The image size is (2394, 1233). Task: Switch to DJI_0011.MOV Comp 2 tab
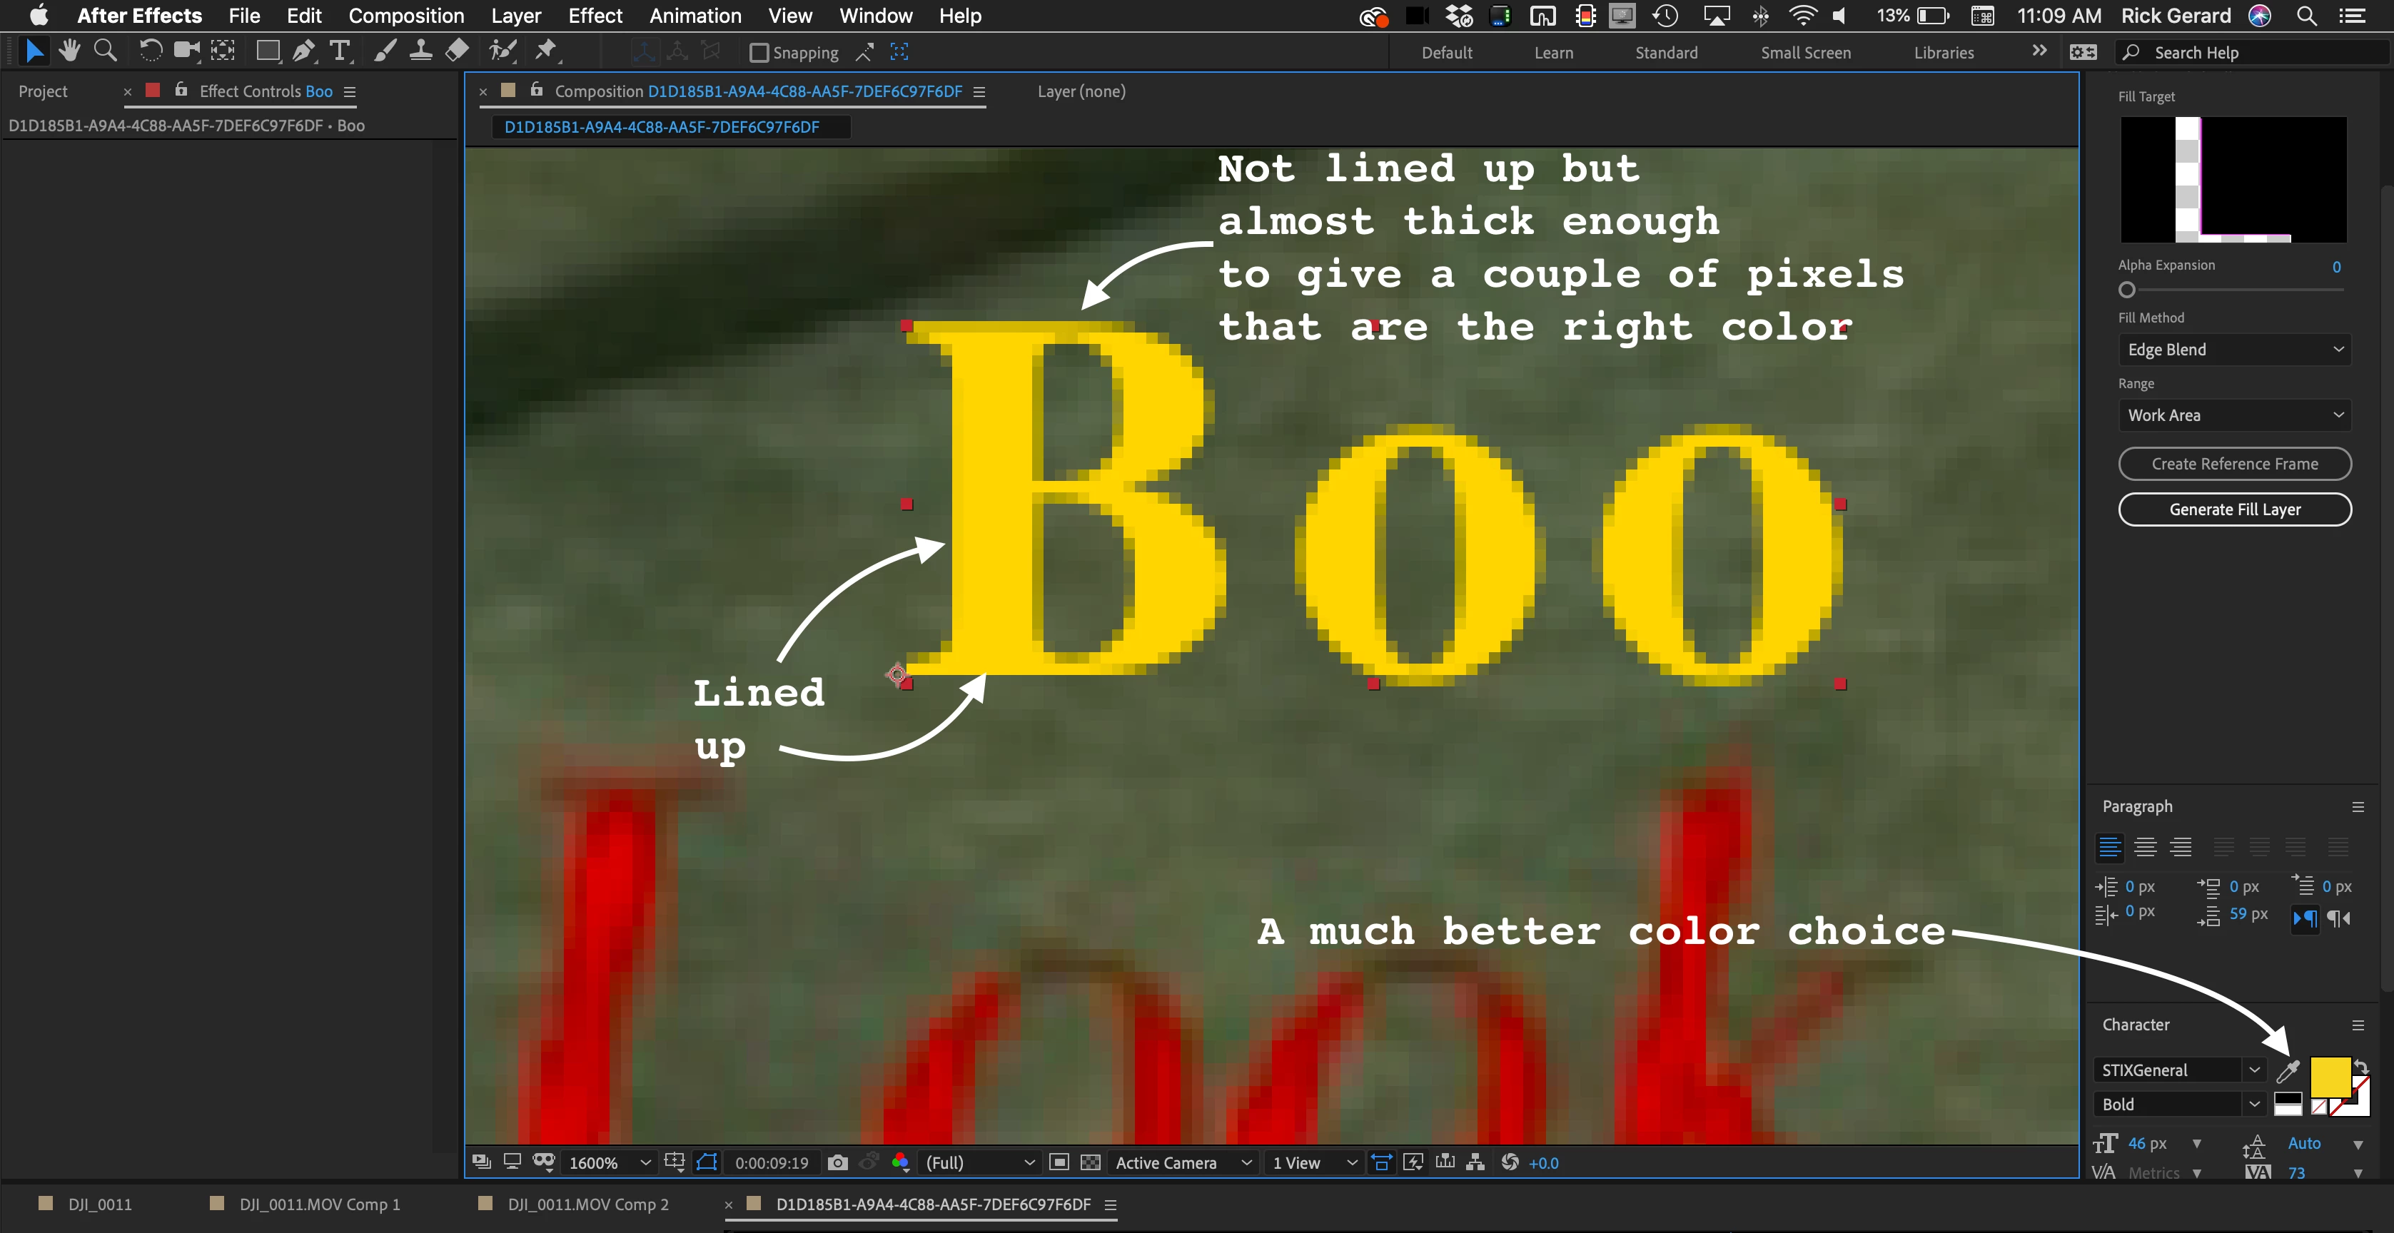[x=587, y=1204]
